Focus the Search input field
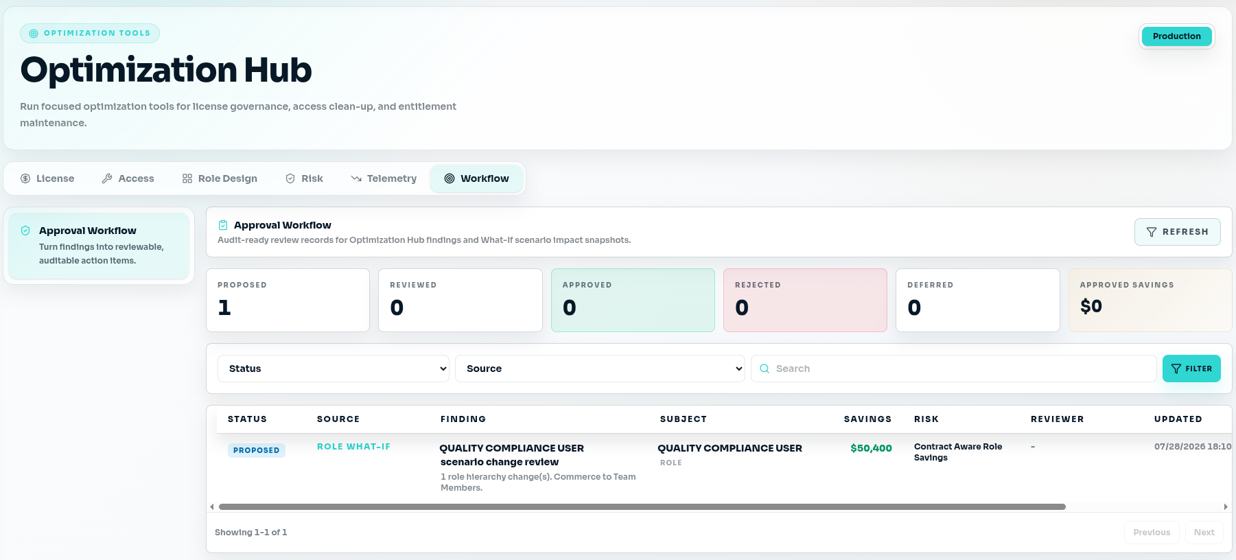Image resolution: width=1236 pixels, height=560 pixels. [954, 369]
